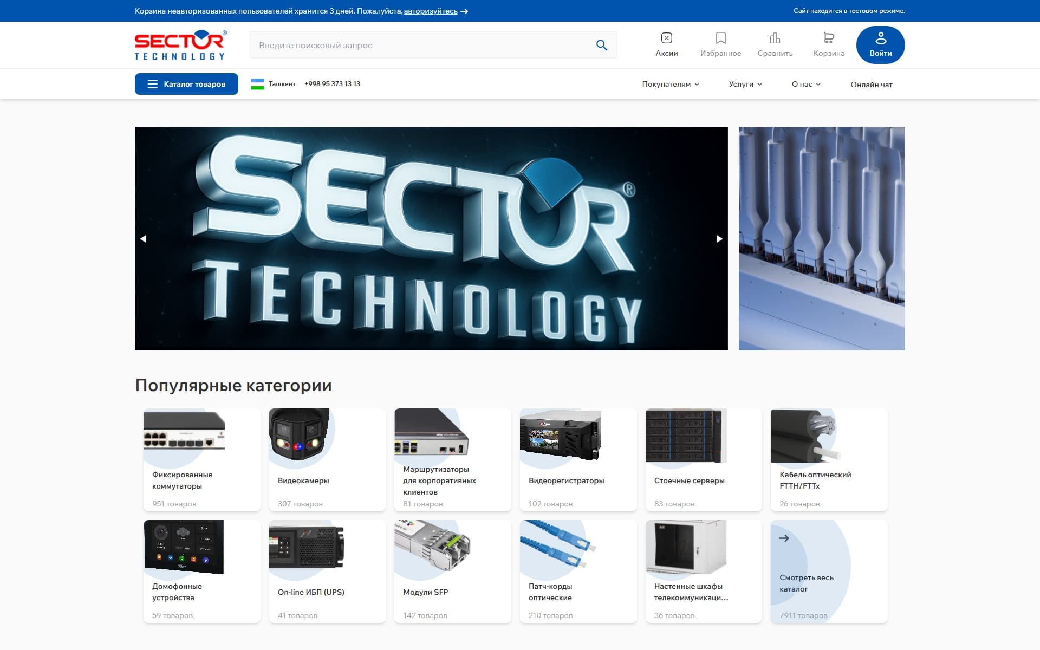Click the Uzbekistan flag icon
Screen dimensions: 1040x650
click(258, 84)
